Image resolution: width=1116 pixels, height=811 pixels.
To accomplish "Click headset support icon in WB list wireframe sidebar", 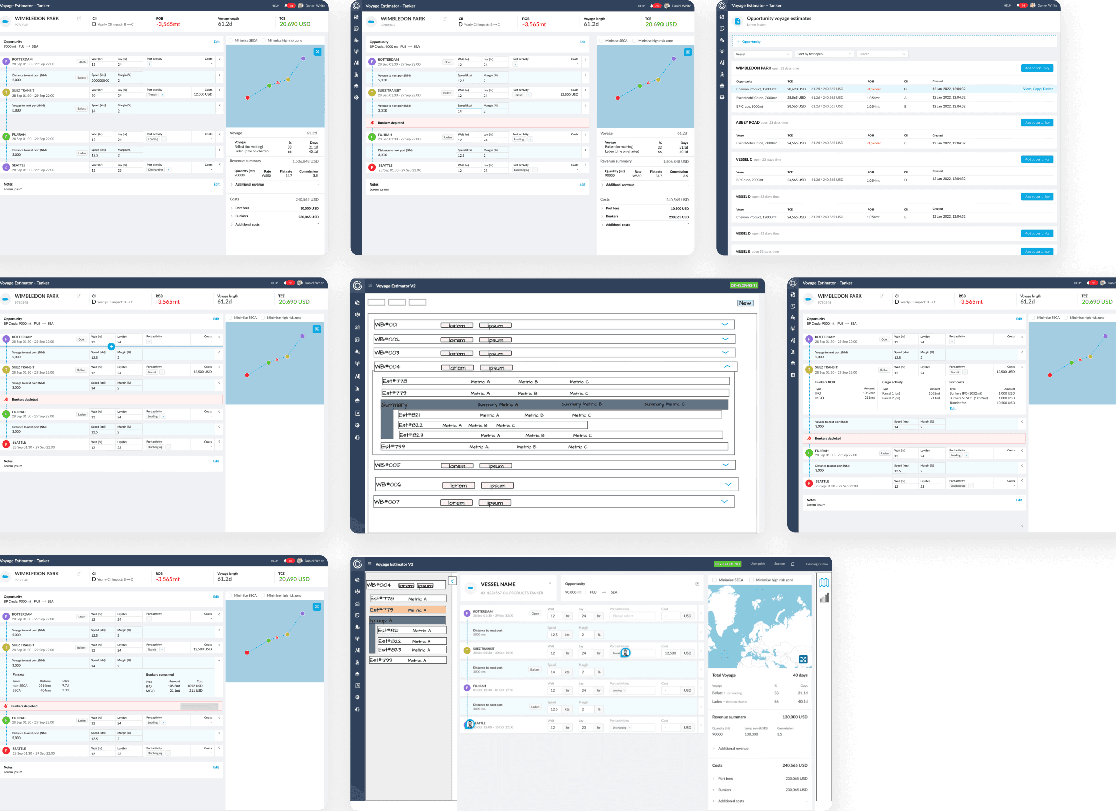I will pos(357,437).
